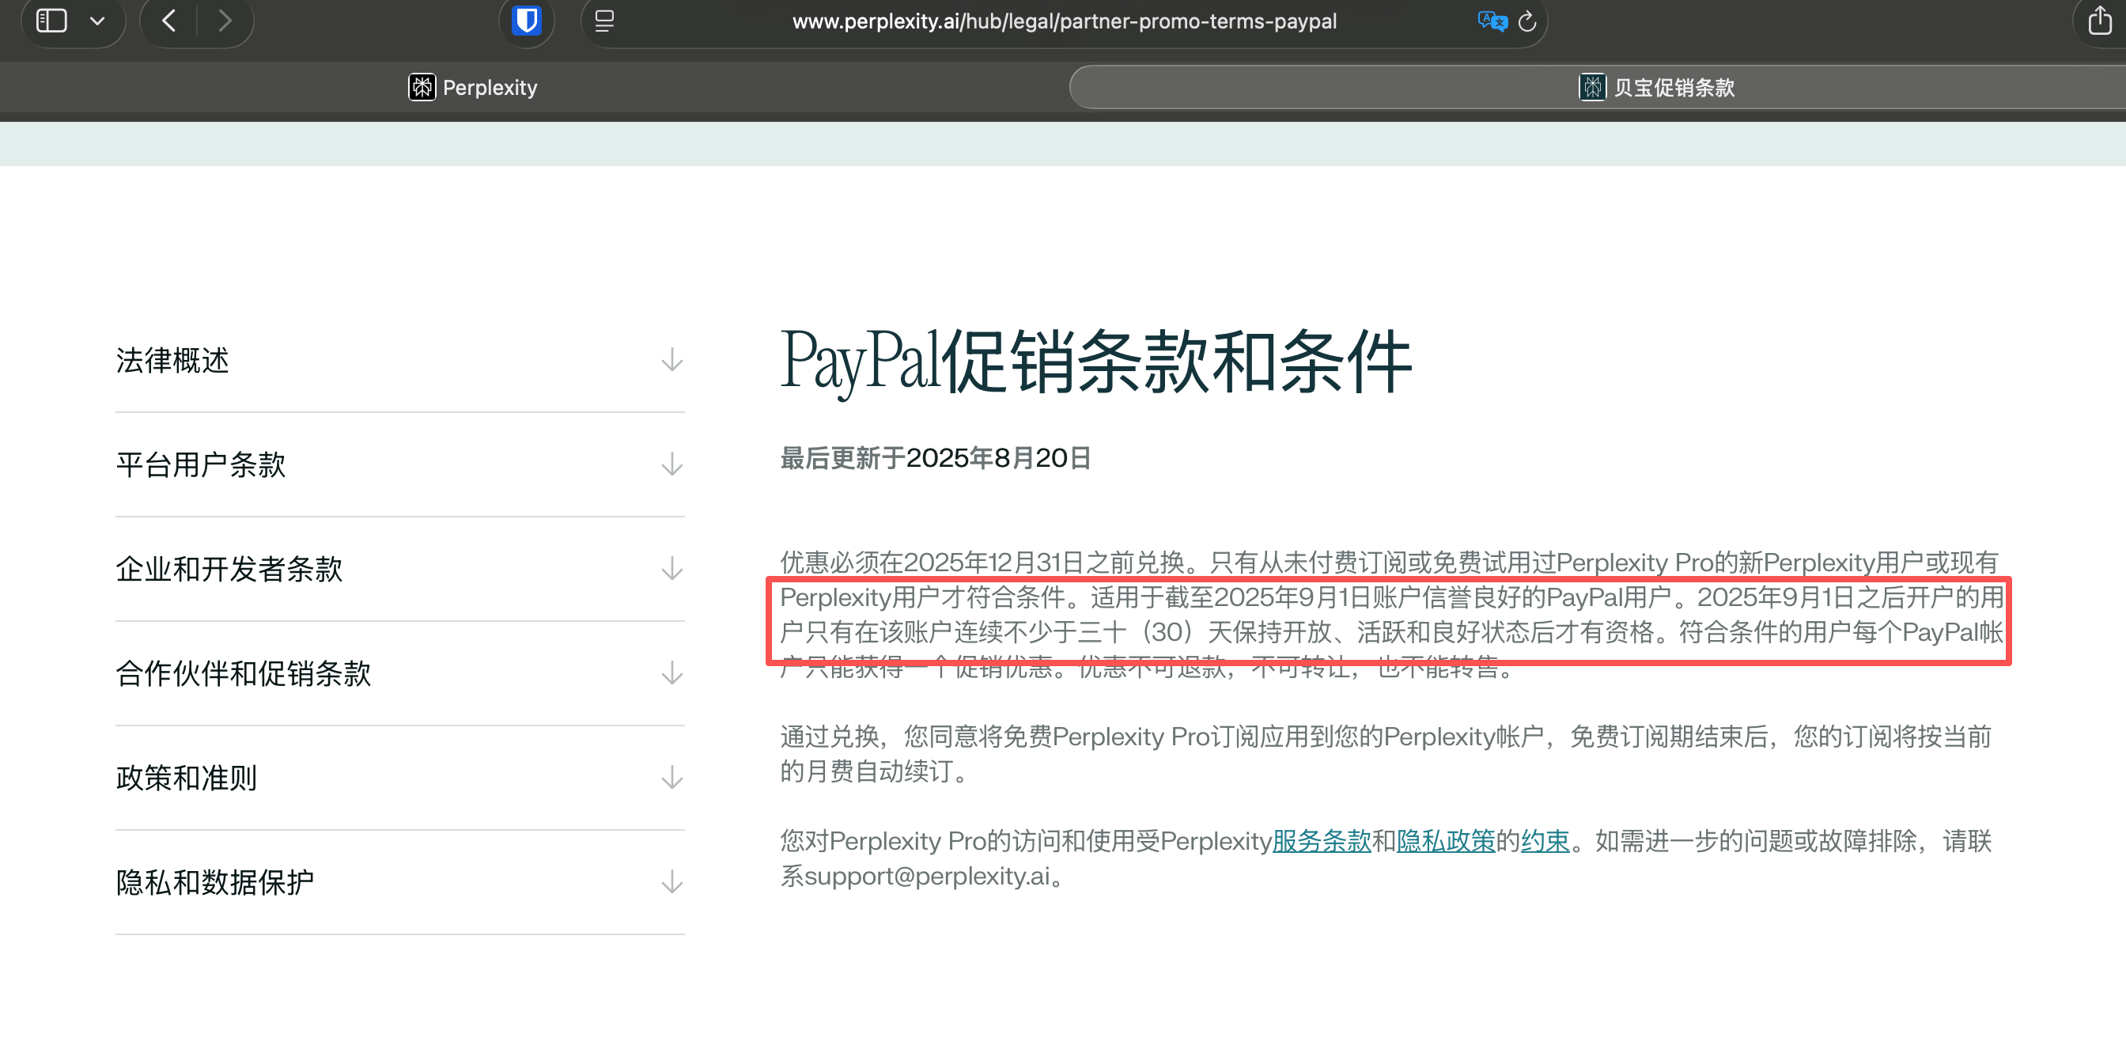2126x1057 pixels.
Task: Click the sidebar toggle icon
Action: 51,21
